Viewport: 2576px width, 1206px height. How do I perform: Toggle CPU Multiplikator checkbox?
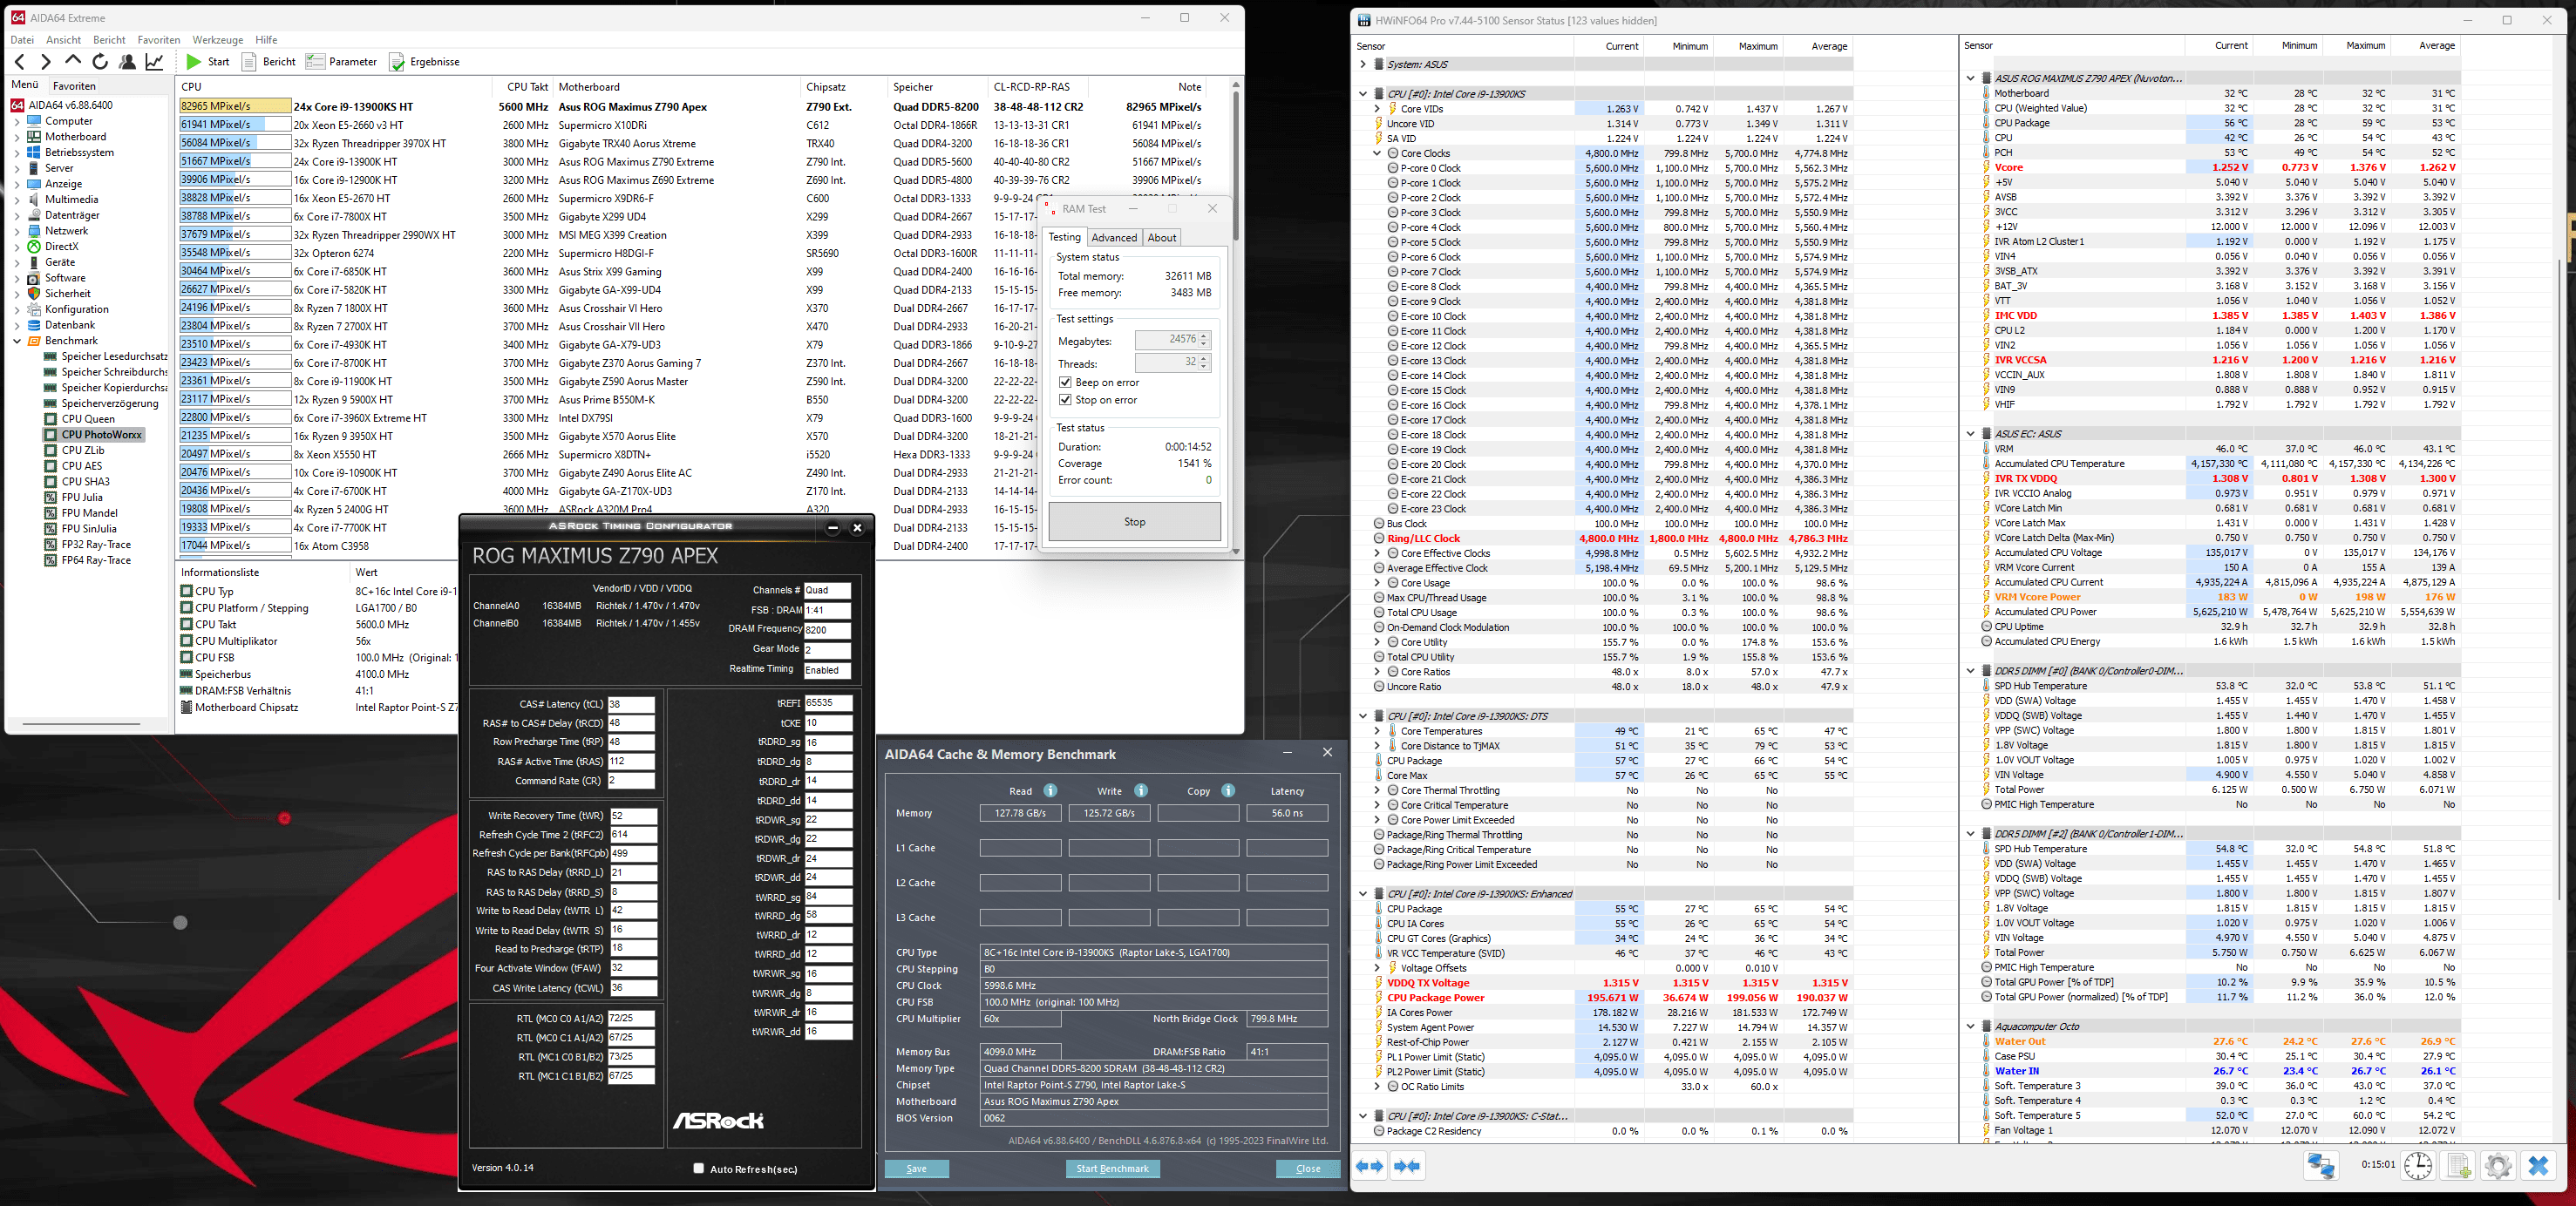pos(186,641)
